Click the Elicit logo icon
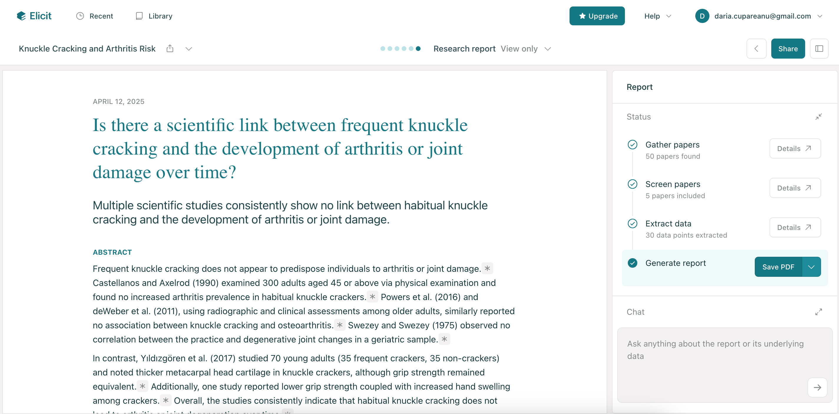Image resolution: width=839 pixels, height=414 pixels. point(21,16)
